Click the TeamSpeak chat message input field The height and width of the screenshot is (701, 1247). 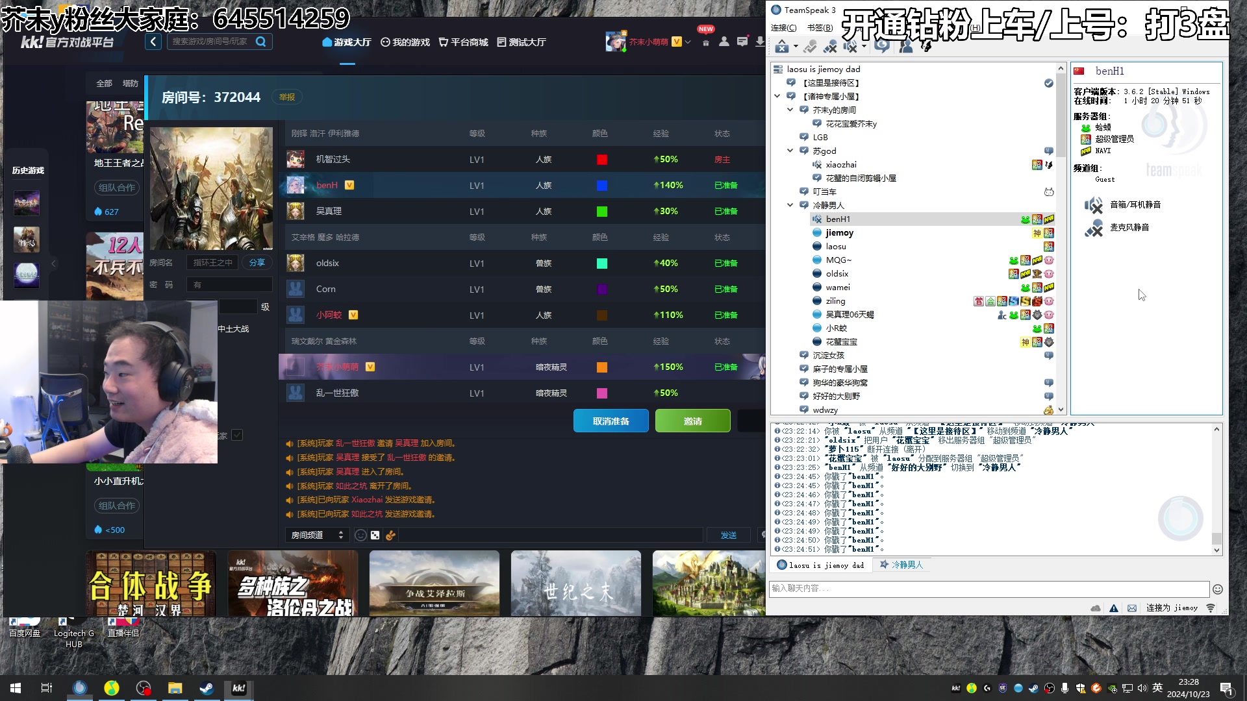tap(989, 589)
